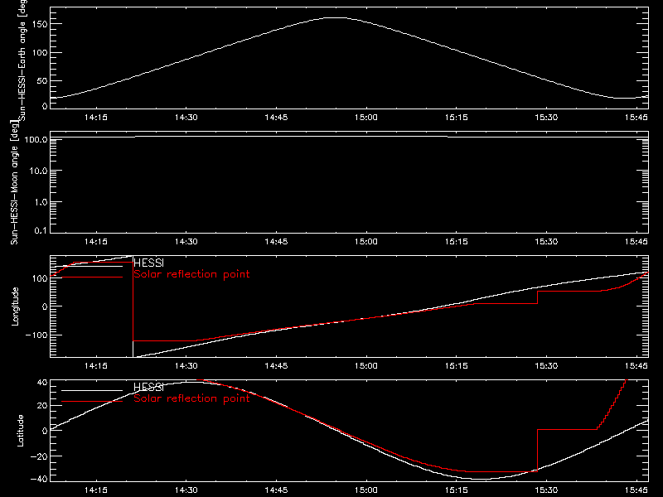Click the -100 tick on Longitude axis
The image size is (663, 497).
tap(36, 335)
